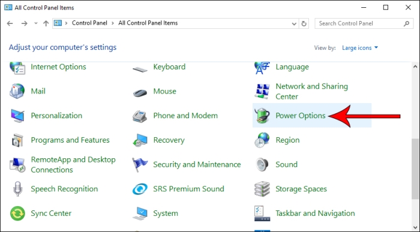Open the Personalization link
This screenshot has height=232, width=420.
tap(56, 116)
